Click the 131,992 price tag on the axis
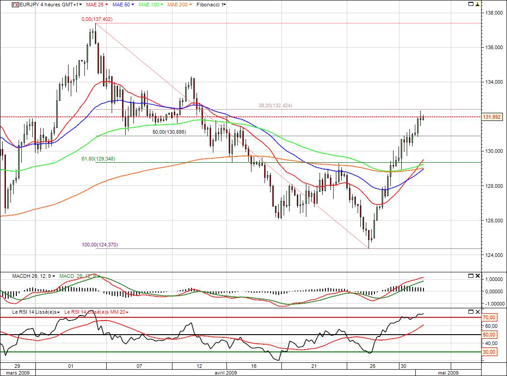This screenshot has width=507, height=376. click(x=493, y=116)
